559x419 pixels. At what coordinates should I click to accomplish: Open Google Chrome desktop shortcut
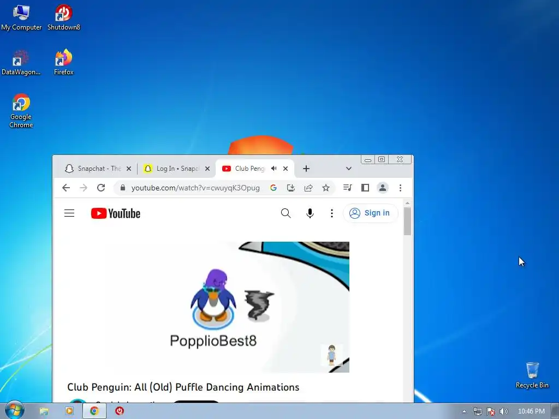tap(21, 111)
